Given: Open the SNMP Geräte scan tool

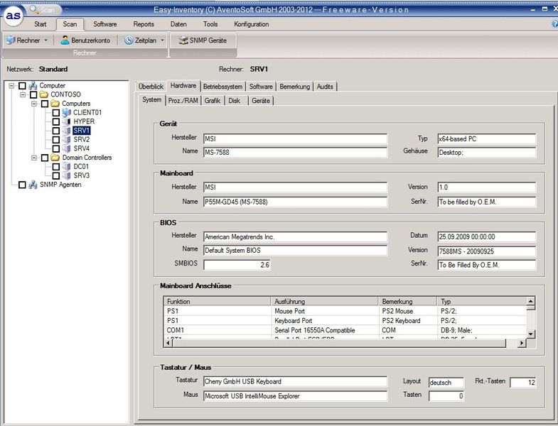Looking at the screenshot, I should (x=203, y=40).
